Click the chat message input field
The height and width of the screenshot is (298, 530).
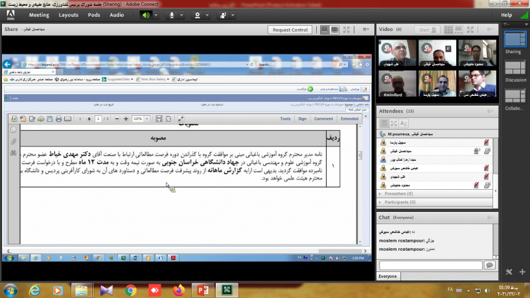tap(430, 265)
